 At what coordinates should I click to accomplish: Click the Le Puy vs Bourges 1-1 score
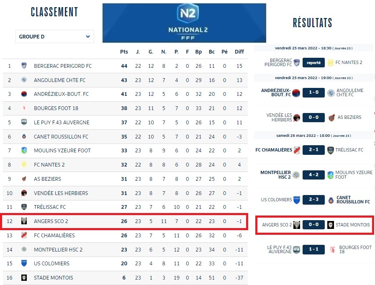click(313, 250)
